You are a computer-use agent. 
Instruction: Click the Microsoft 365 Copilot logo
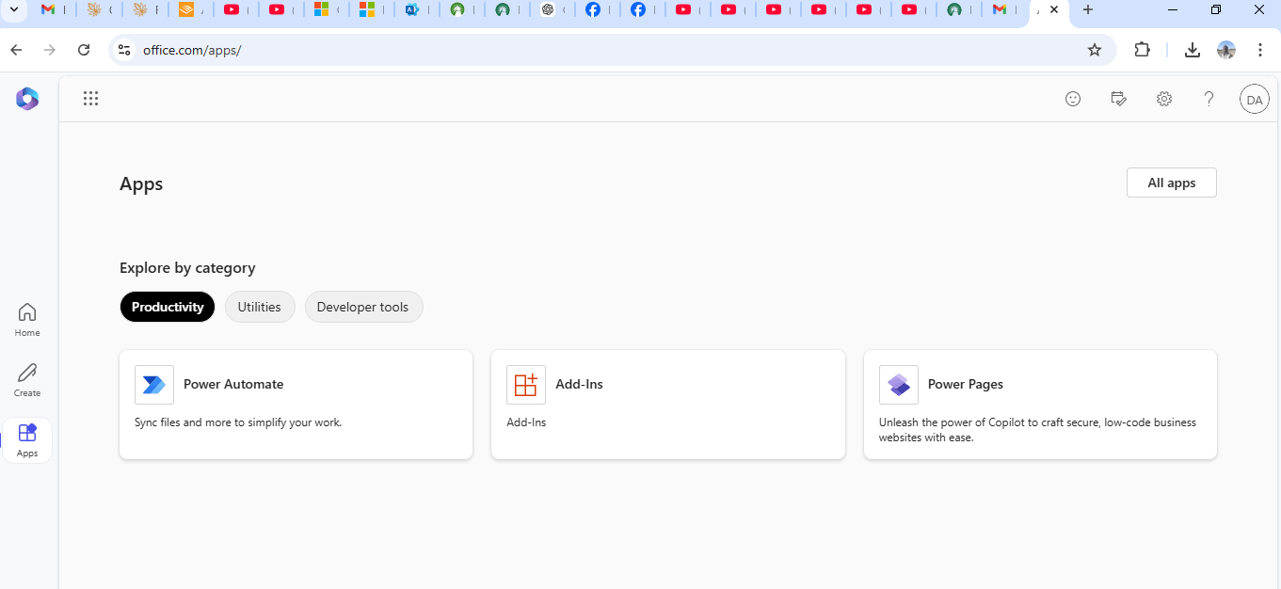[x=27, y=99]
